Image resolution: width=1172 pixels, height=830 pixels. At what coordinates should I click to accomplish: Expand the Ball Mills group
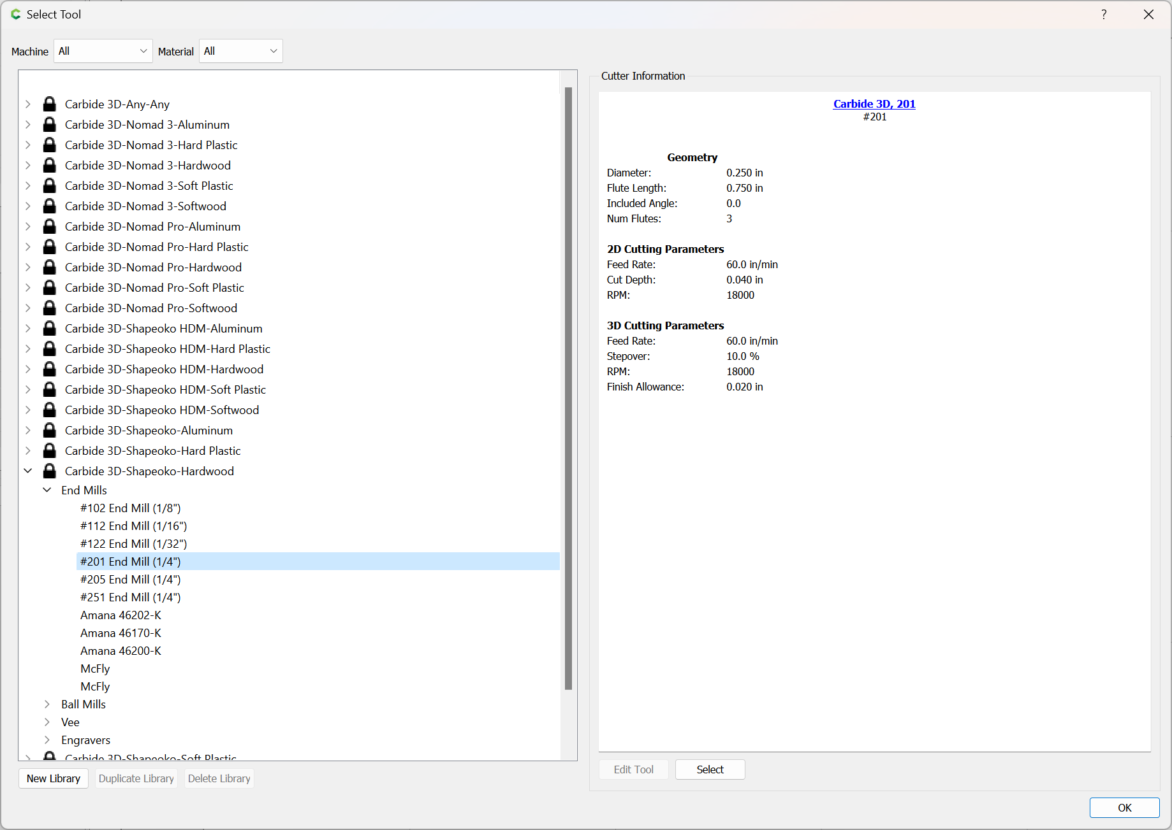(x=47, y=704)
